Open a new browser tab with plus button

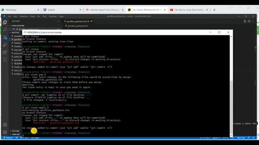[x=214, y=10]
